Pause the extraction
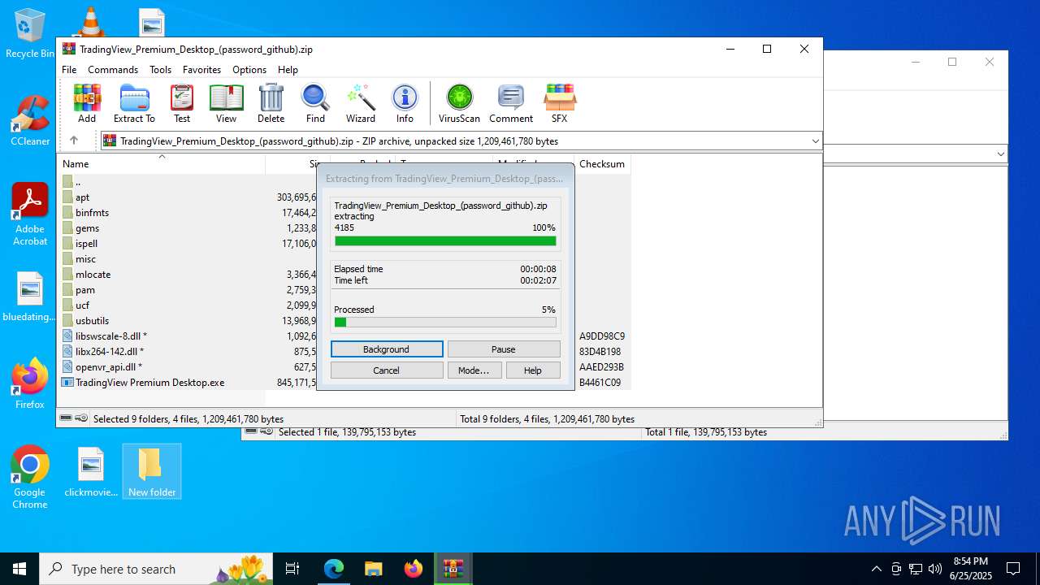 [x=504, y=349]
